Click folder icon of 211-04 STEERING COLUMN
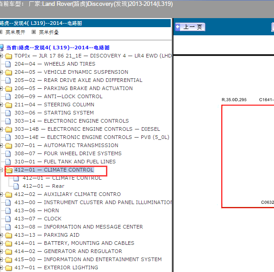Viewport: 274px width, 272px height. pyautogui.click(x=9, y=105)
